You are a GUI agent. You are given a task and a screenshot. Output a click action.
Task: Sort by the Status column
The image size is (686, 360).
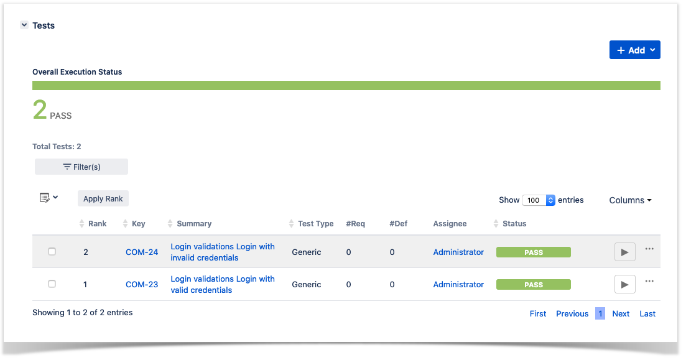coord(510,224)
